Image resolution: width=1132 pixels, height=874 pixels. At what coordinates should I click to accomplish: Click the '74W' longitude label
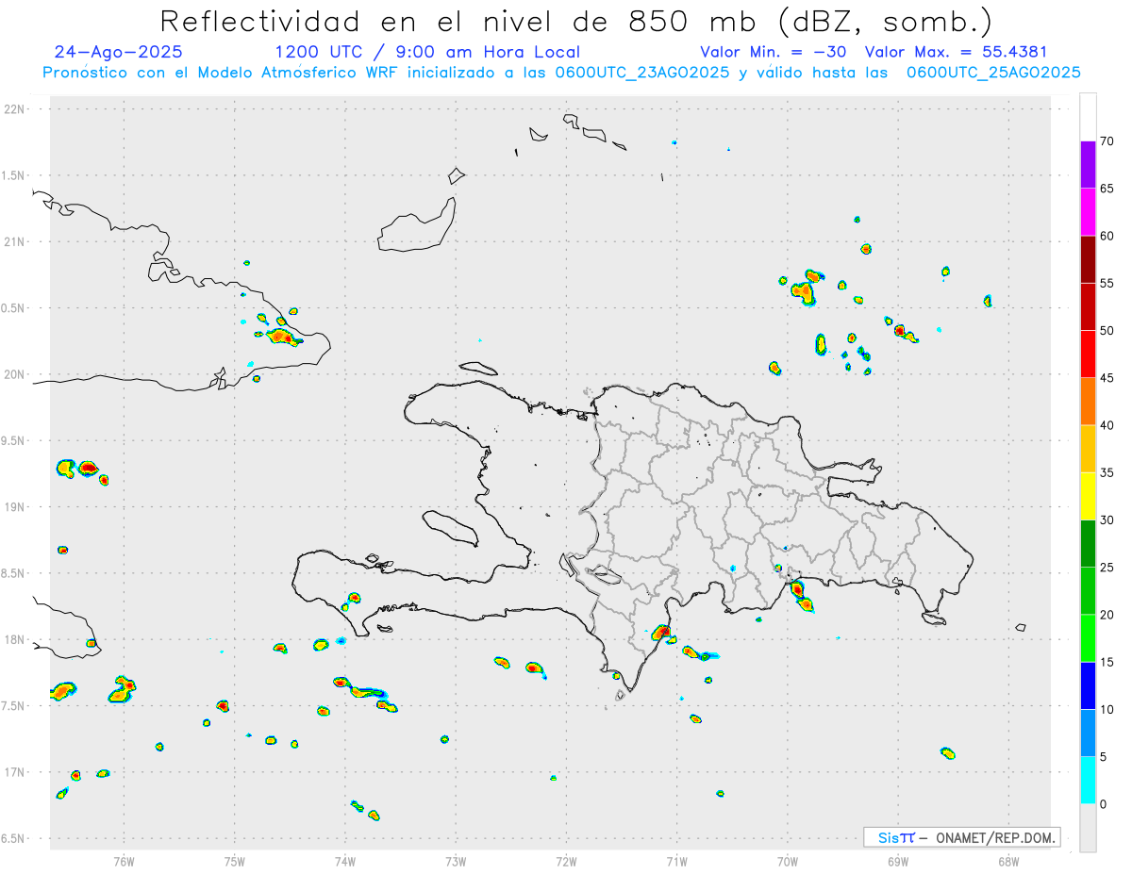coord(345,862)
